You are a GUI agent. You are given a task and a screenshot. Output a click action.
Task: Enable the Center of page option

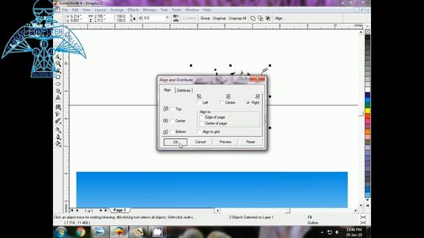click(x=201, y=124)
